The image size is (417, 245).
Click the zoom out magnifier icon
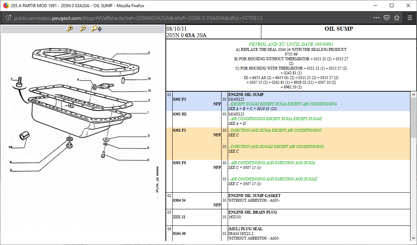pyautogui.click(x=83, y=29)
